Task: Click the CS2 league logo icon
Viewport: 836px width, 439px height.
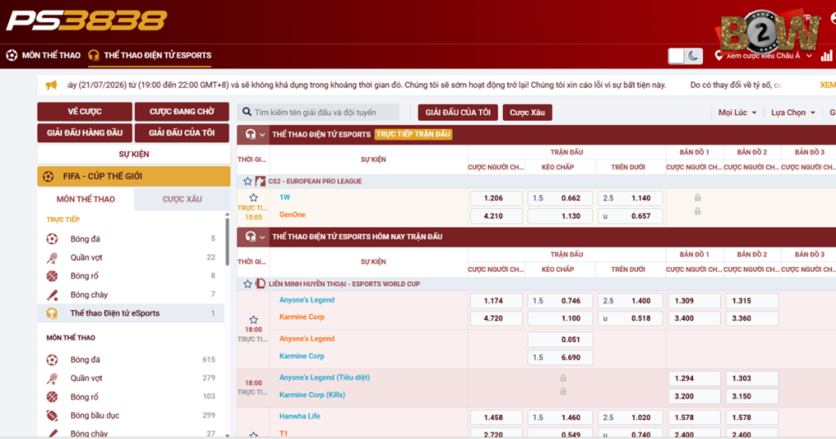Action: coord(260,181)
